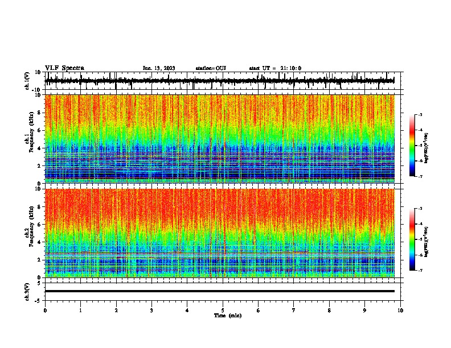
Task: Click inside the ch.2 spectrogram panel
Action: 219,233
